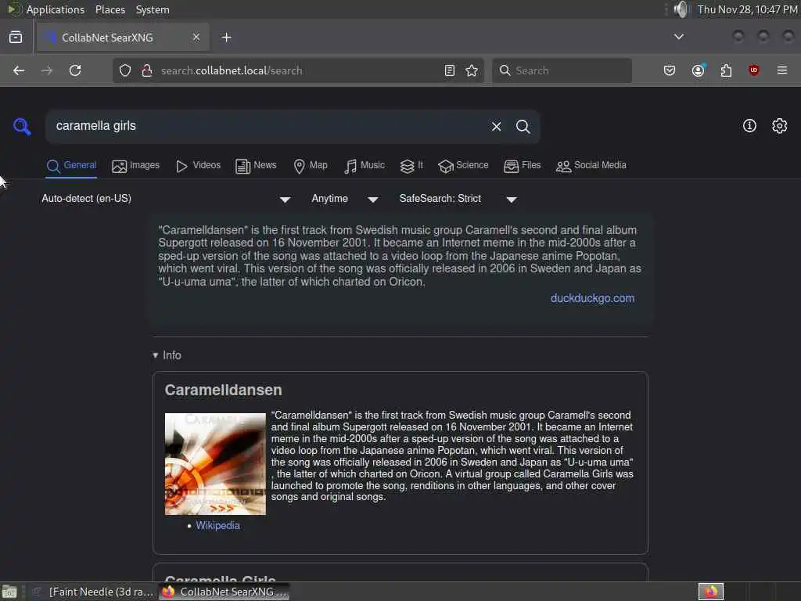Close the CollabNet SearXNG tab
This screenshot has width=801, height=601.
[196, 38]
